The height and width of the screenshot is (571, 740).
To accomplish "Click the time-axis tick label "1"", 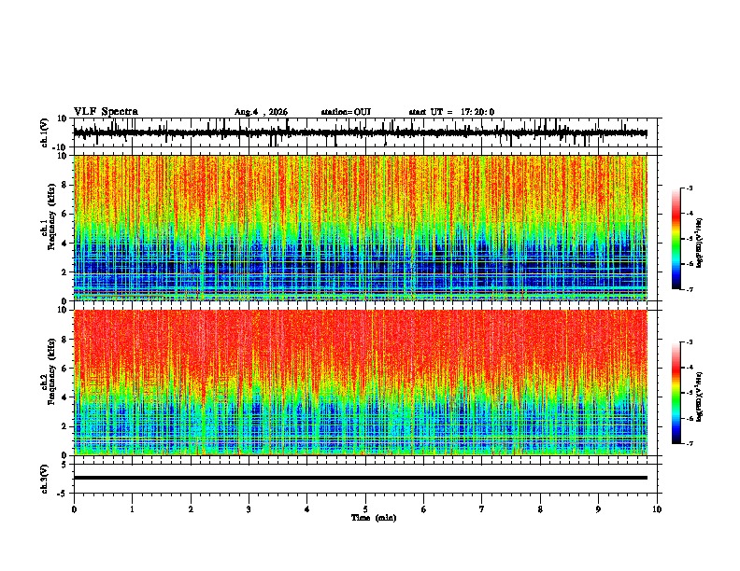I will (132, 509).
